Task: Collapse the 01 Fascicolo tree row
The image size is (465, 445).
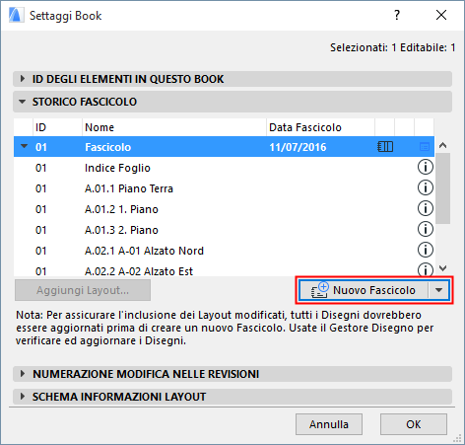Action: [25, 146]
